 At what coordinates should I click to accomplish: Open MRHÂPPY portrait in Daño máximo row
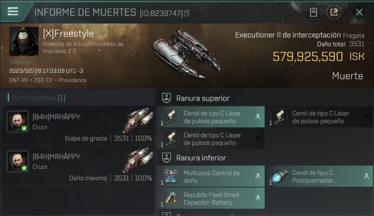[18, 161]
